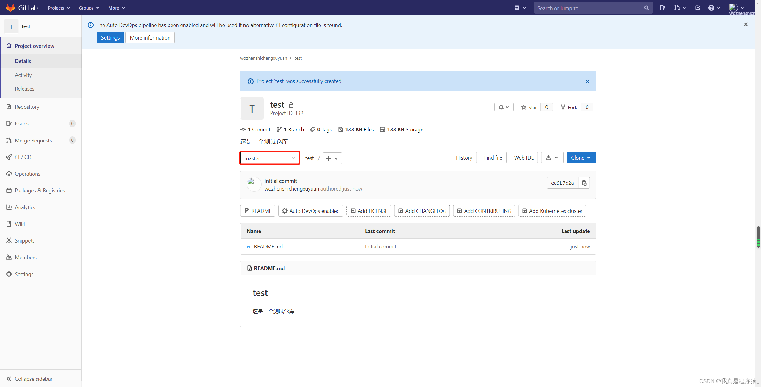Open the Groups menu
Screen dimensions: 761x387
coord(89,8)
